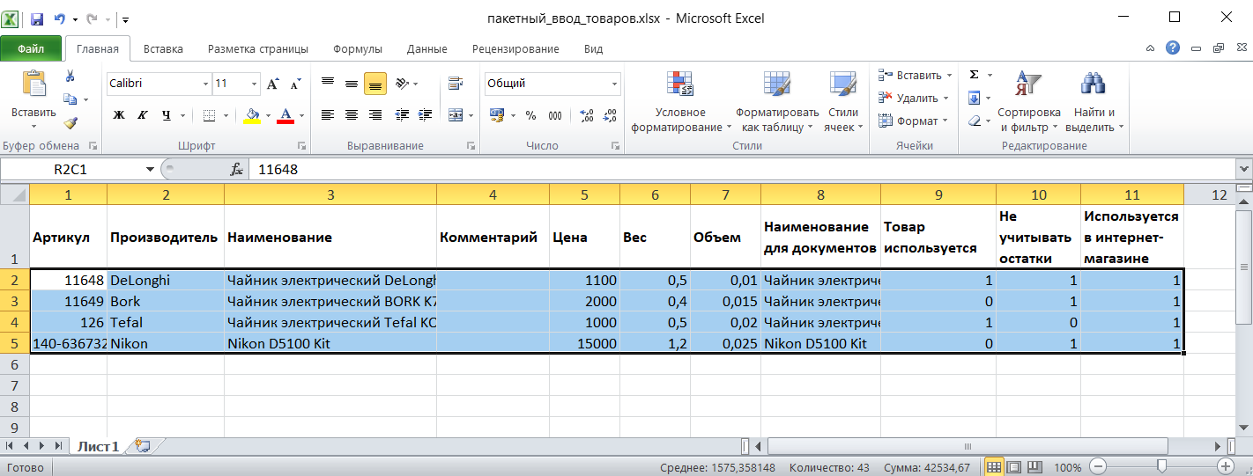Image resolution: width=1253 pixels, height=476 pixels.
Task: Switch to Page Break Preview
Action: pos(1034,466)
